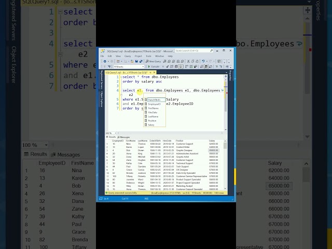Click the pin icon on SQLQuery1.sql tab

(x=150, y=73)
